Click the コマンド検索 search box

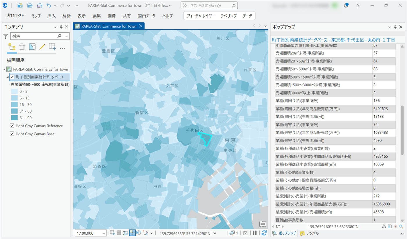pos(209,6)
